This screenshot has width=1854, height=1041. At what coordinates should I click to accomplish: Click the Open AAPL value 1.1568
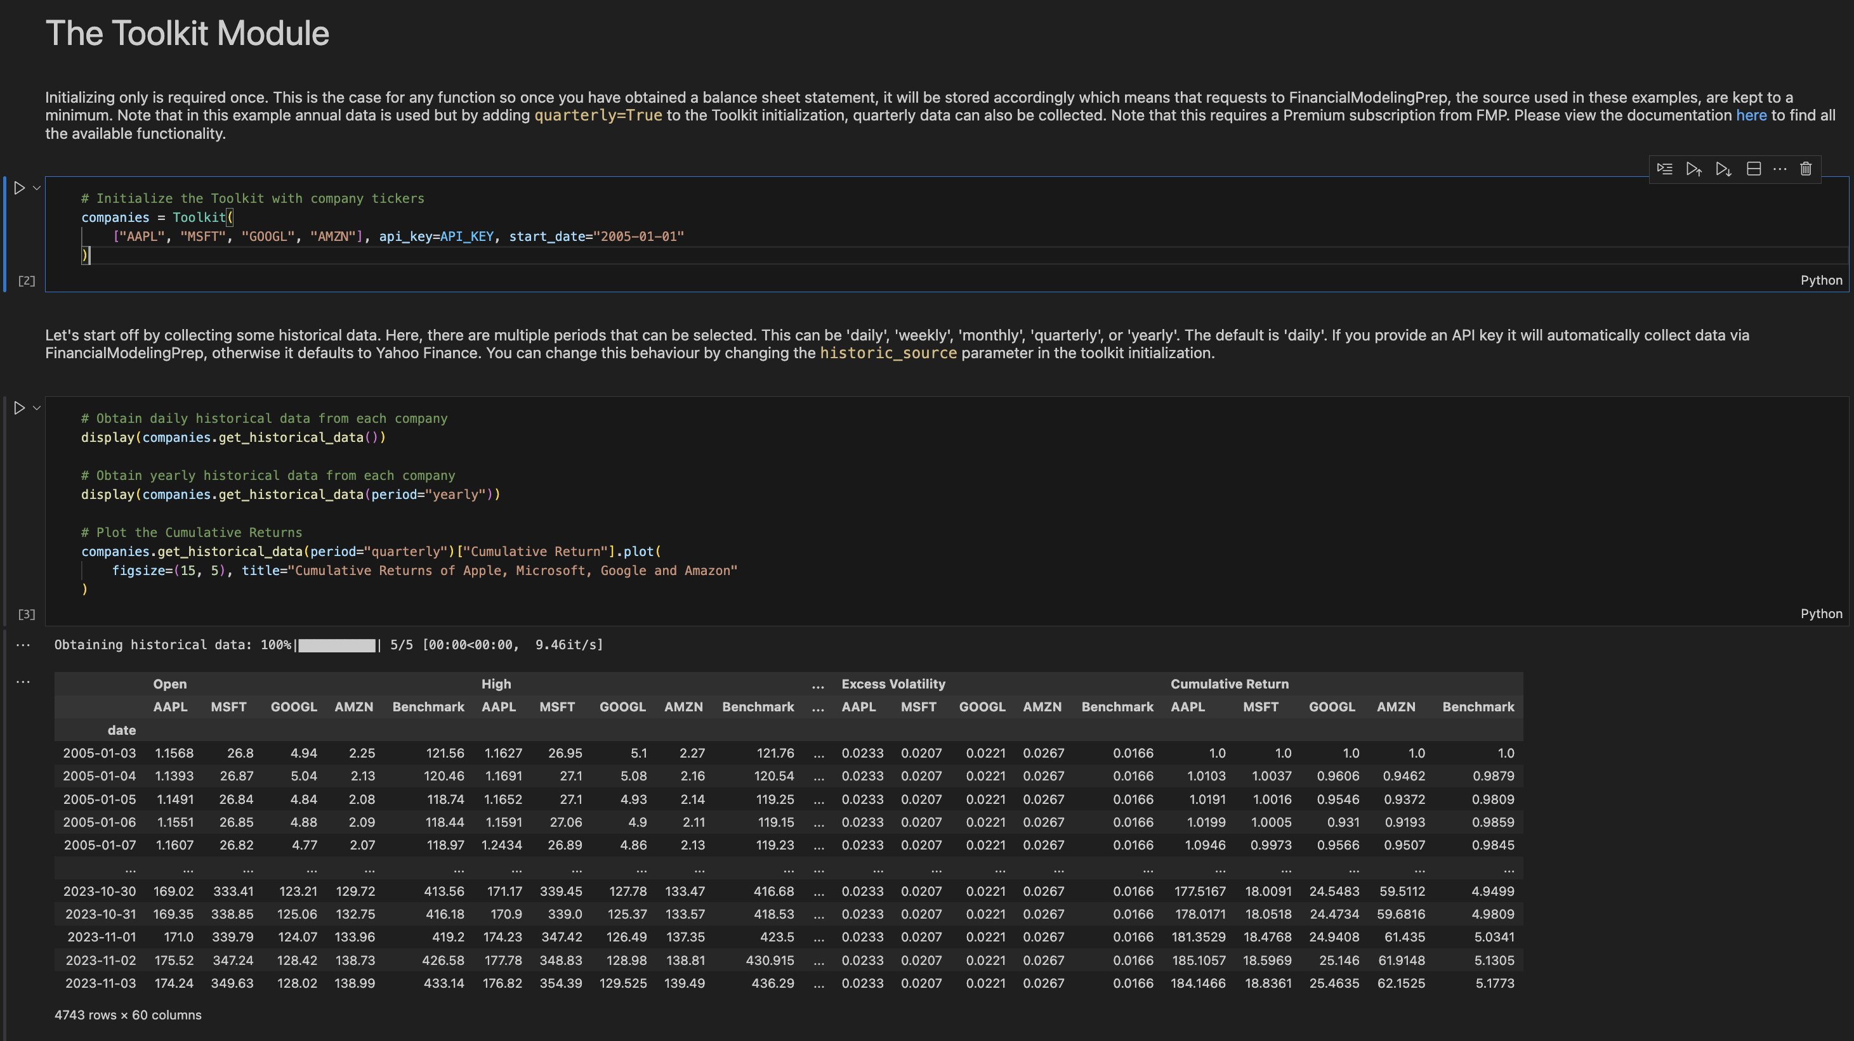coord(174,753)
